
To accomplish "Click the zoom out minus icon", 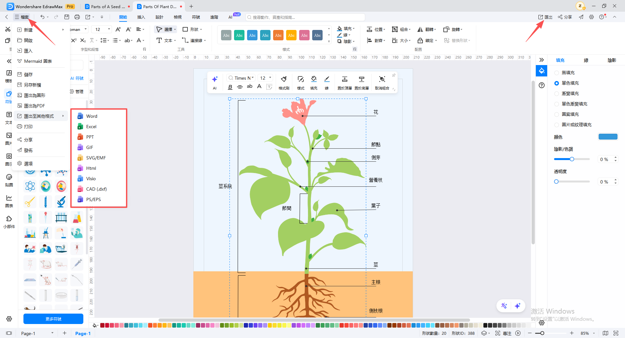I will click(x=530, y=333).
